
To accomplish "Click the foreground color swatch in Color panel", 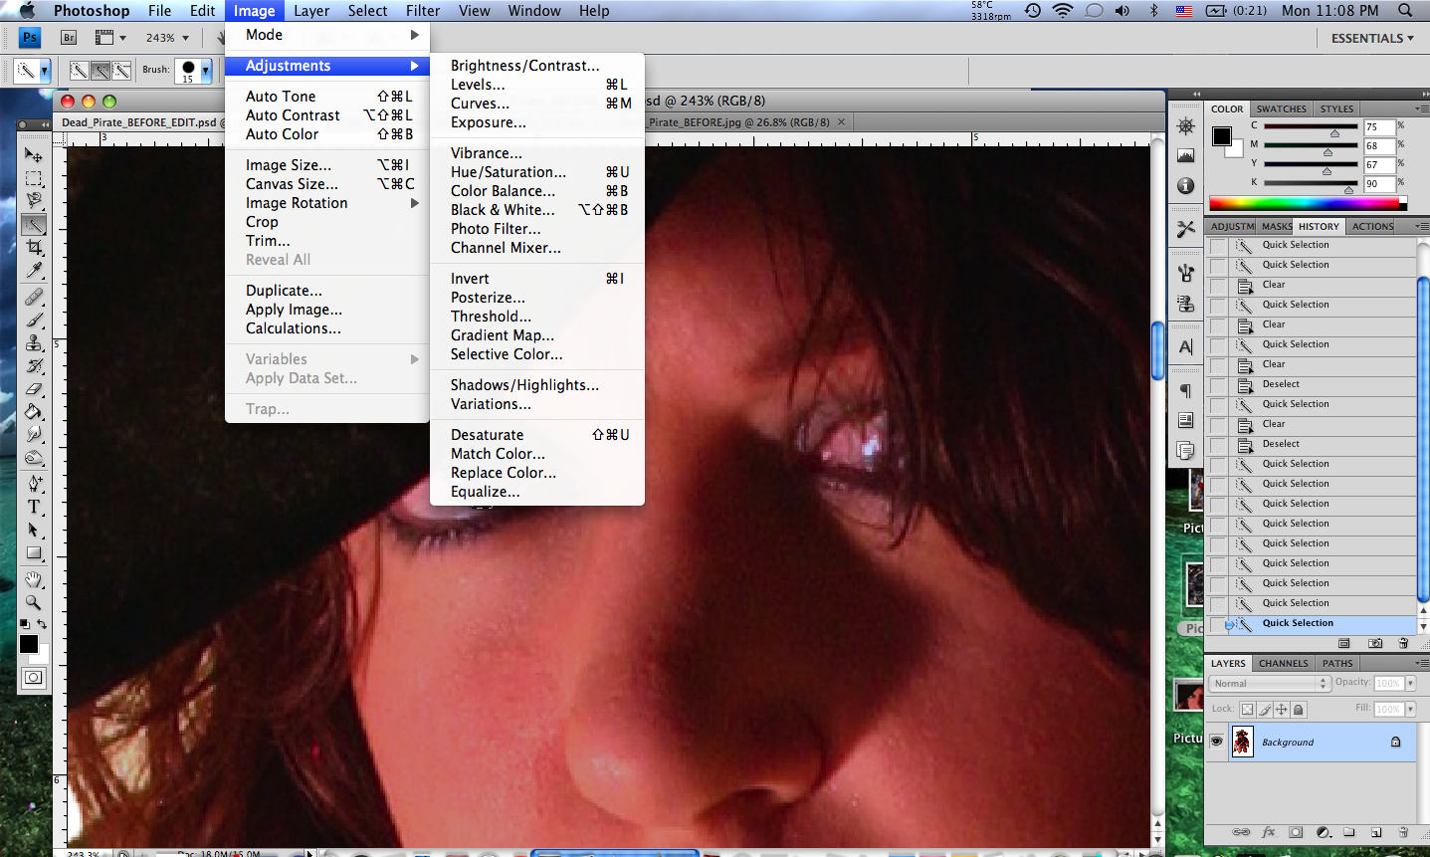I will point(1221,136).
